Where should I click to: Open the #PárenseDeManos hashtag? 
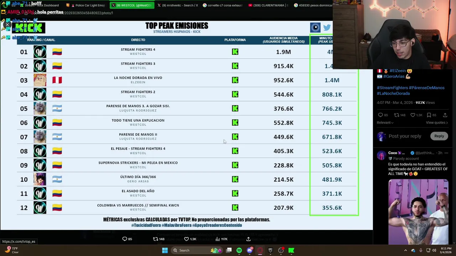click(x=427, y=88)
